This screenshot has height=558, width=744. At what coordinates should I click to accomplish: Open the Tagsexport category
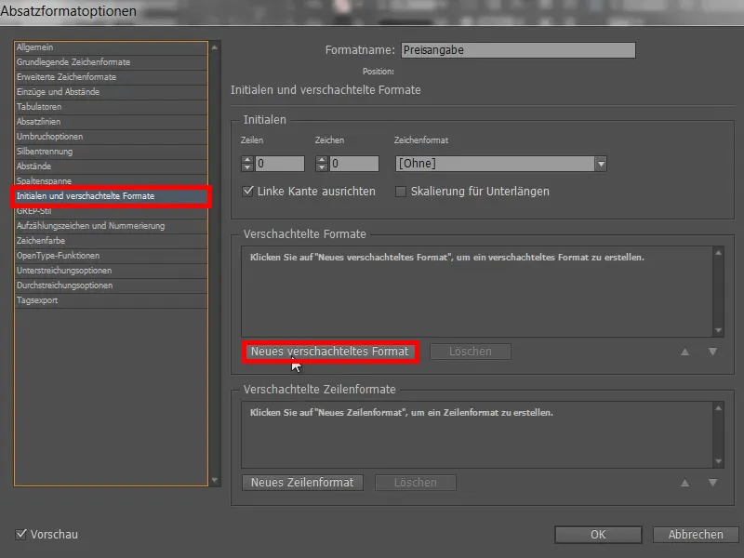click(111, 300)
